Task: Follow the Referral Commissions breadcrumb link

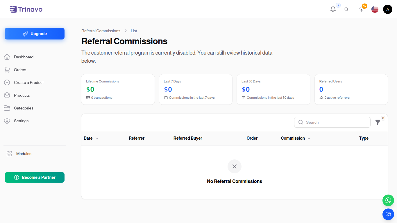Action: point(101,31)
